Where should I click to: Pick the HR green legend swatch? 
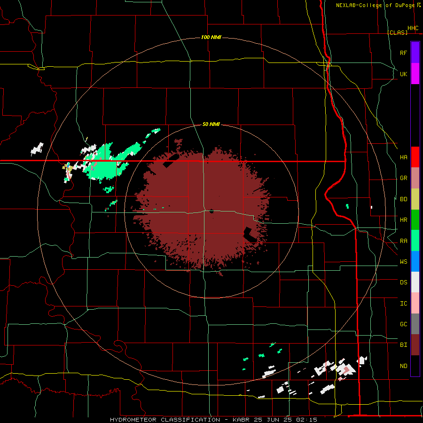tap(415, 220)
